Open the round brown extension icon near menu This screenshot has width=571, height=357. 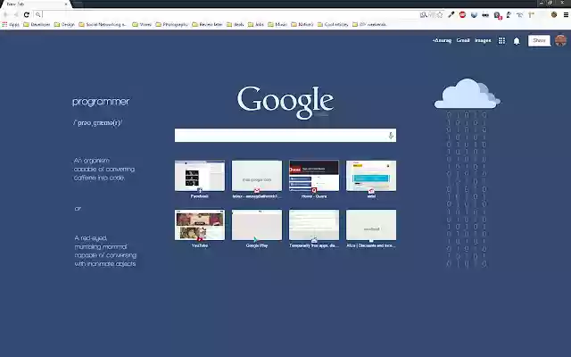point(554,14)
